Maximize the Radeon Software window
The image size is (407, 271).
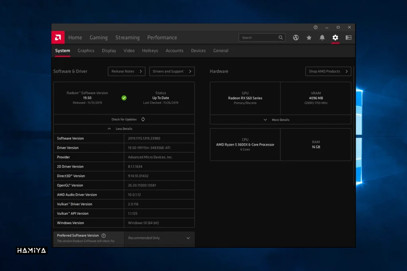point(338,27)
